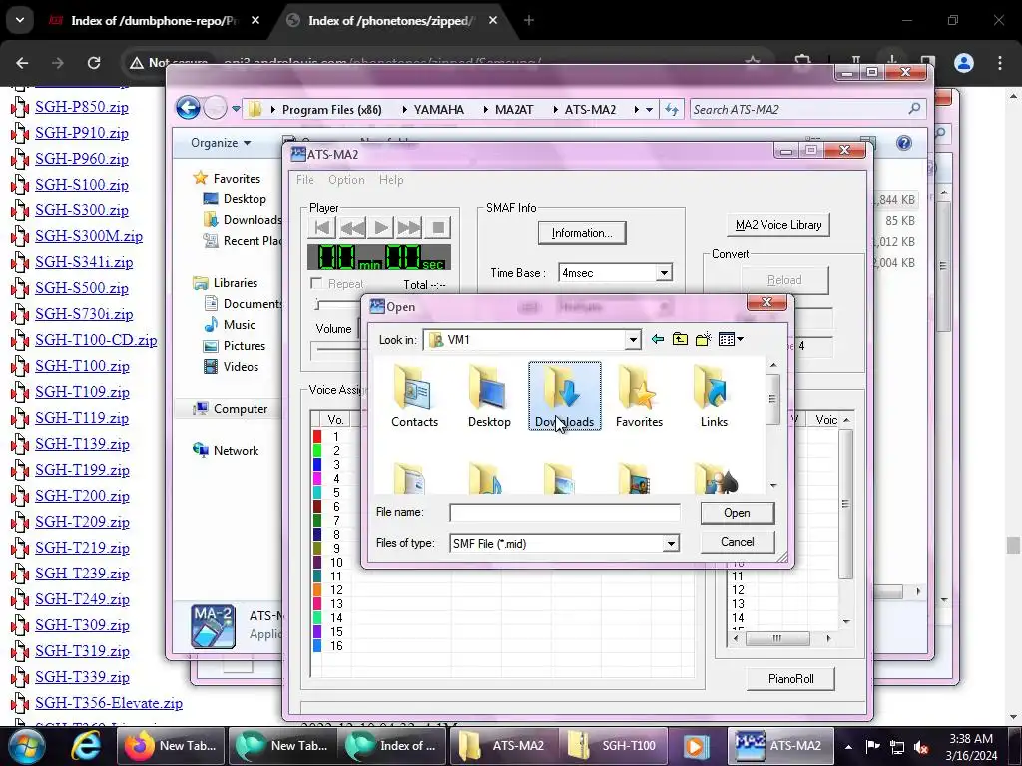Open the SGH-T100 zip taskbar item
The image size is (1022, 766).
613,746
